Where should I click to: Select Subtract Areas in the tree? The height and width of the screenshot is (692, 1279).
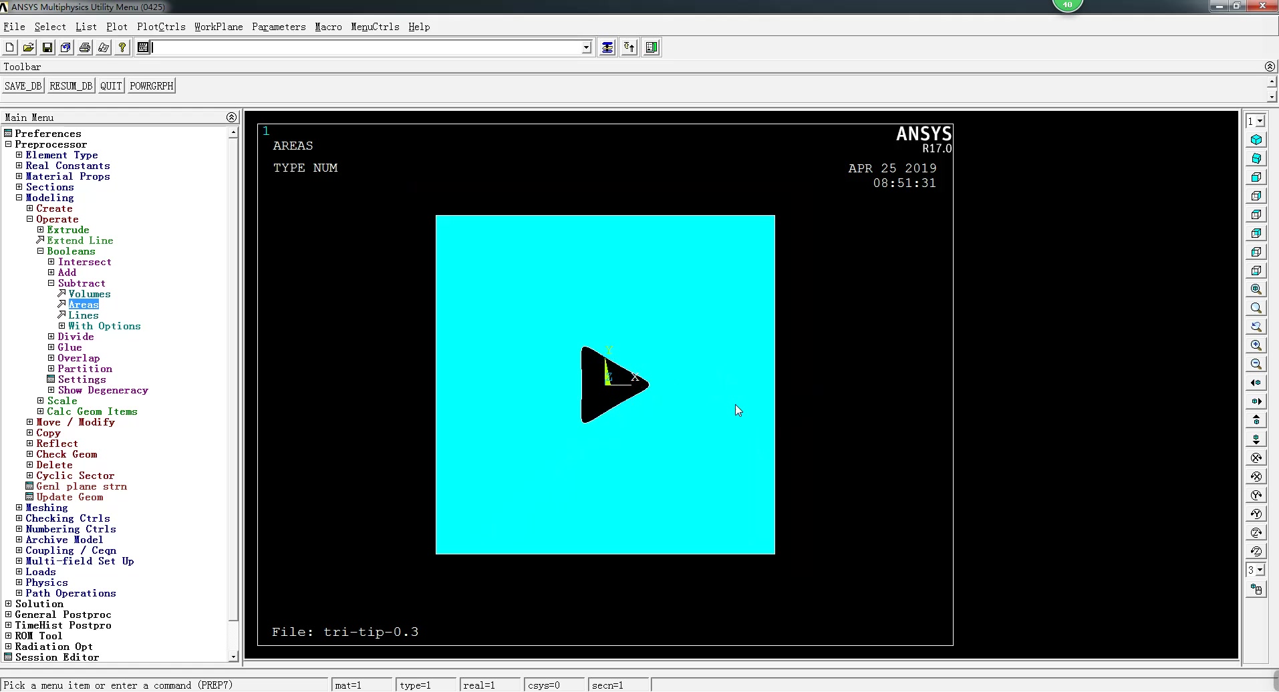click(84, 305)
